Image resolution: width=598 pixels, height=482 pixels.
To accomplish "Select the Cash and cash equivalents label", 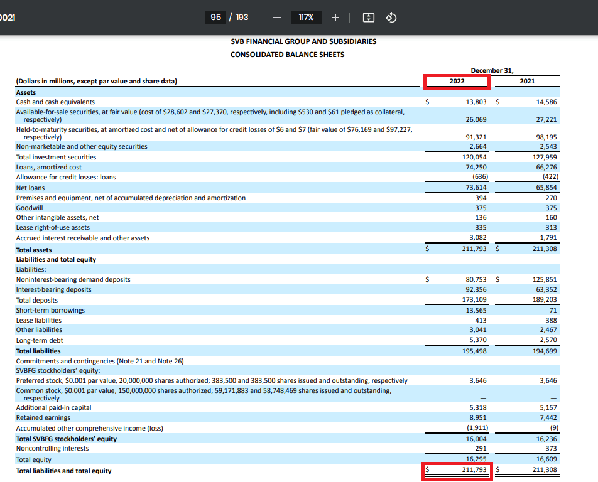I will pos(55,102).
